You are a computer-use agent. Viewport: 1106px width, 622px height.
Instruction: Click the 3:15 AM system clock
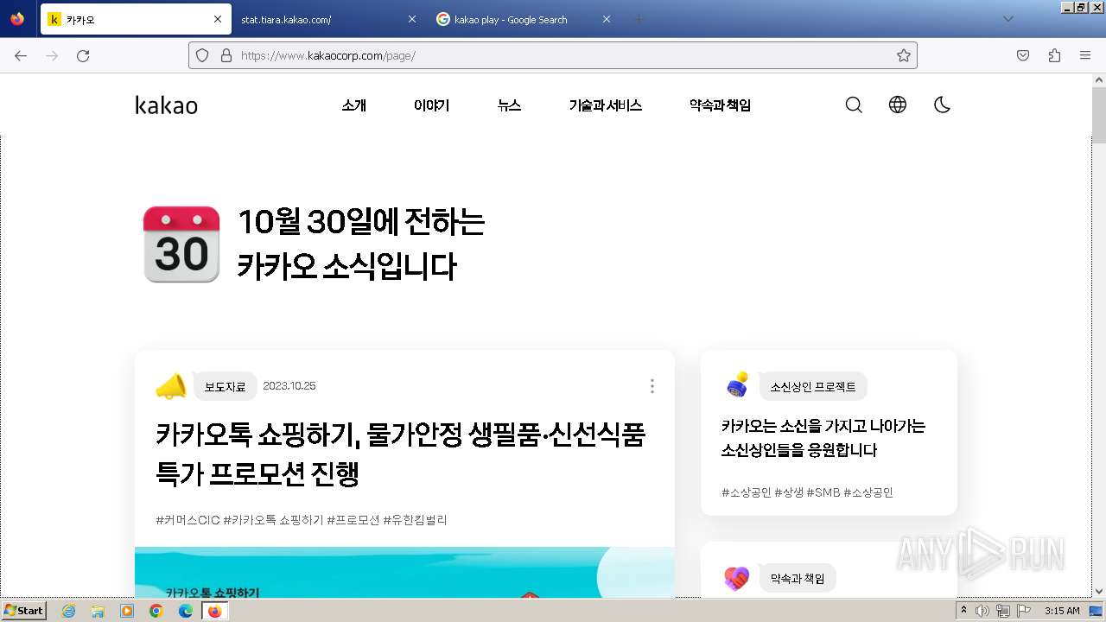click(x=1062, y=611)
